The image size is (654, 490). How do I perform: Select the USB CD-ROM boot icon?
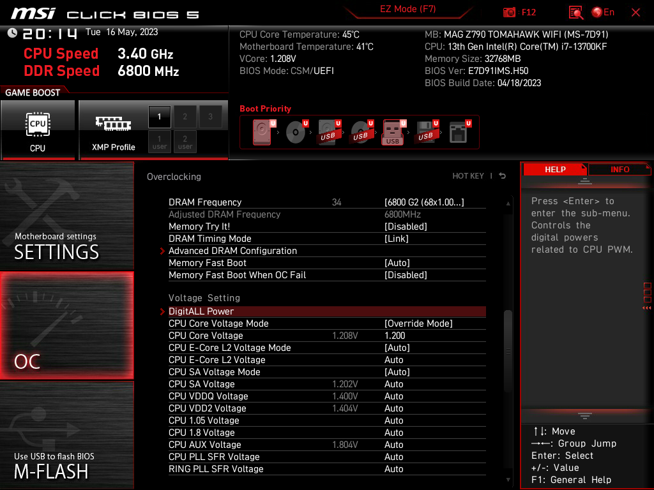[361, 132]
